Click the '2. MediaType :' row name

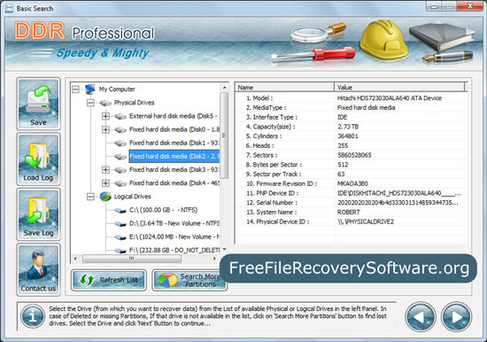(266, 107)
